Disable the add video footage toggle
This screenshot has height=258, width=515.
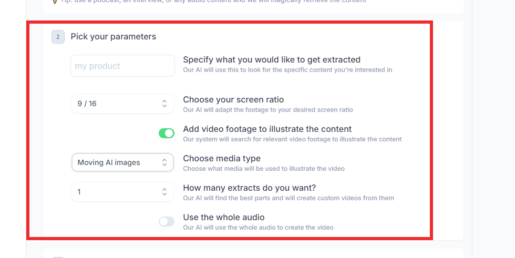(x=167, y=133)
